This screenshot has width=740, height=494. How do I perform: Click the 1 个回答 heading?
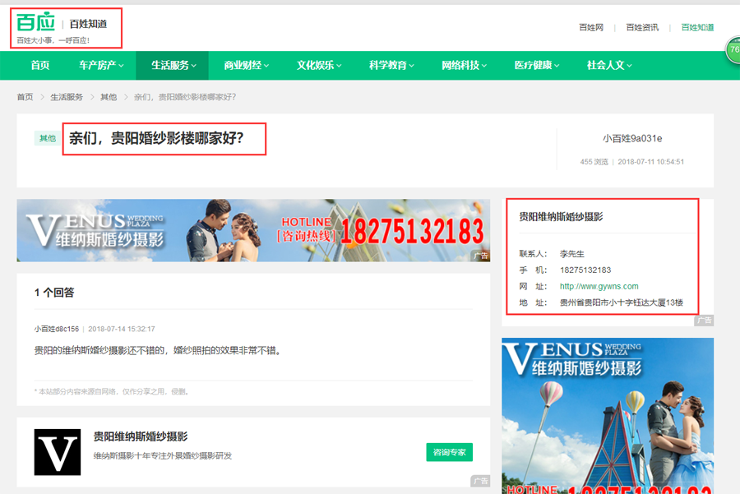54,293
